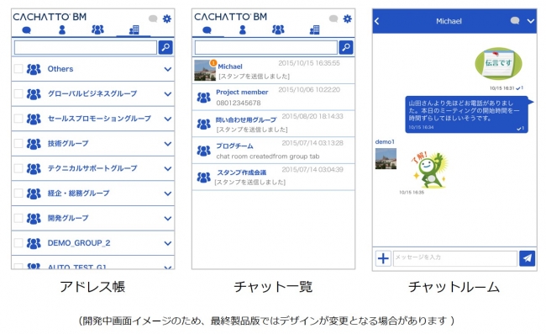546x334 pixels.
Task: Expand the Others group chevron
Action: (168, 69)
